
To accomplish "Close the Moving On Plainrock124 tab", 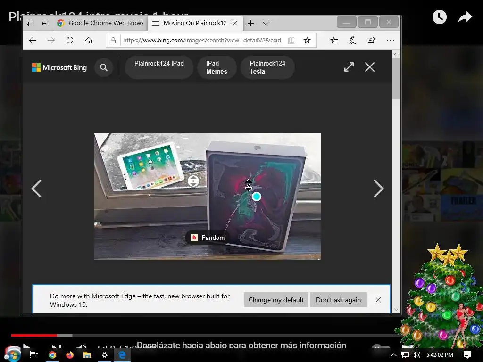I will (x=235, y=23).
